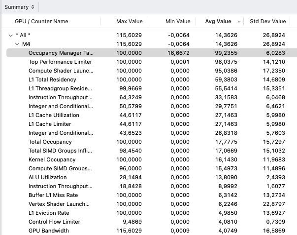Click Std Dev 6,0283 of Occupancy Manager
This screenshot has height=235, width=297.
pos(276,53)
